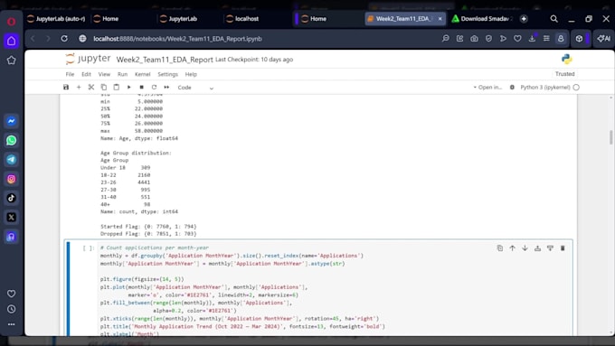Open the Settings menu
Screen dimensions: 615x346
point(167,74)
